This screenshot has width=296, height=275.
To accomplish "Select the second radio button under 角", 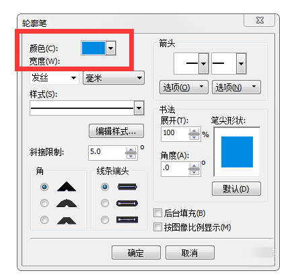I will click(x=44, y=203).
